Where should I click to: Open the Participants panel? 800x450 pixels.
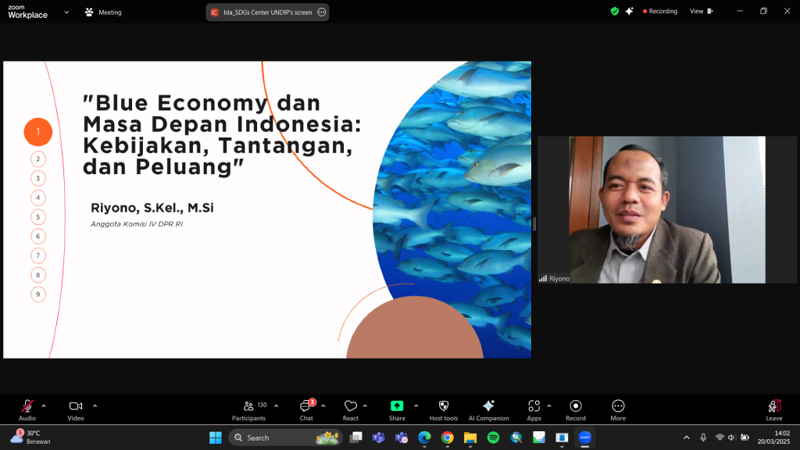point(248,407)
